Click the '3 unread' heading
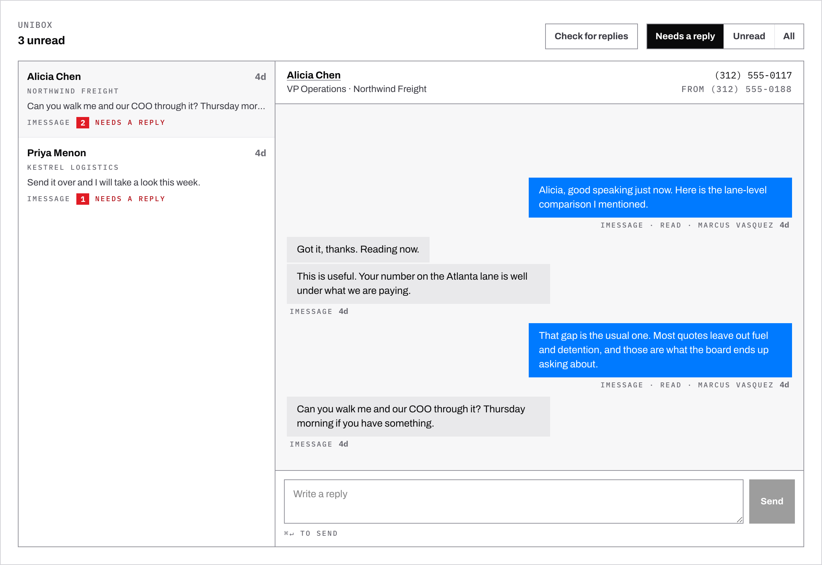This screenshot has height=565, width=822. coord(41,40)
